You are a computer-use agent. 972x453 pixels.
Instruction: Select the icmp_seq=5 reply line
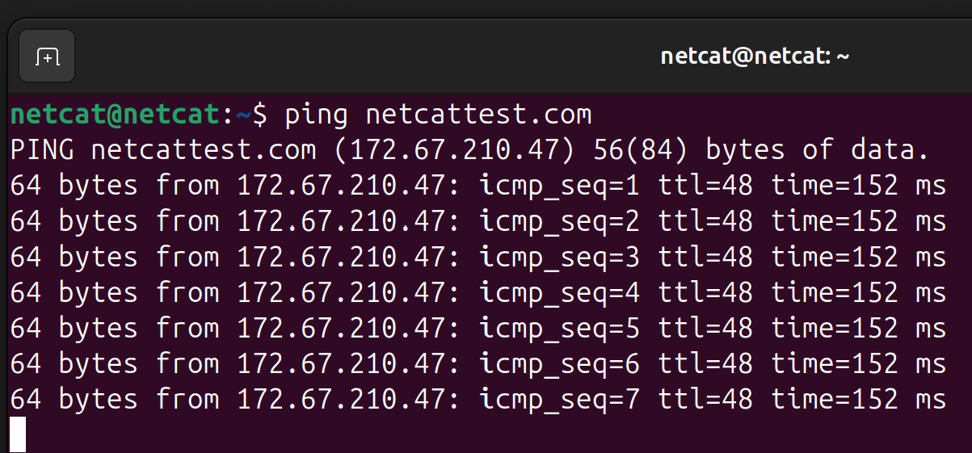(478, 328)
